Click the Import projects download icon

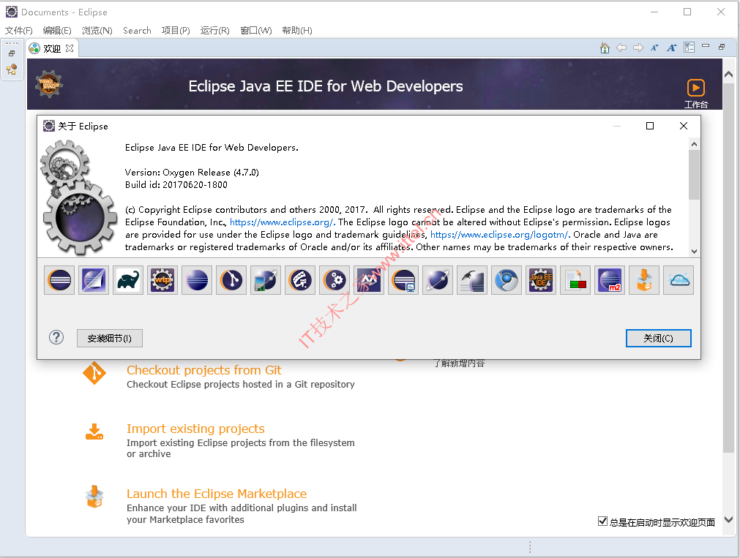pyautogui.click(x=94, y=431)
